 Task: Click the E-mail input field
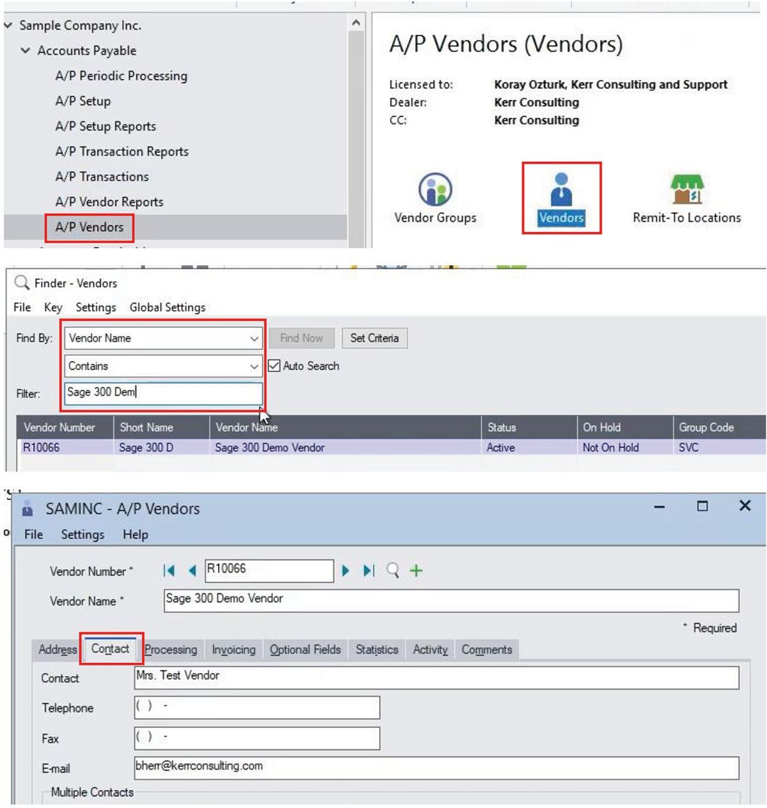pos(437,768)
